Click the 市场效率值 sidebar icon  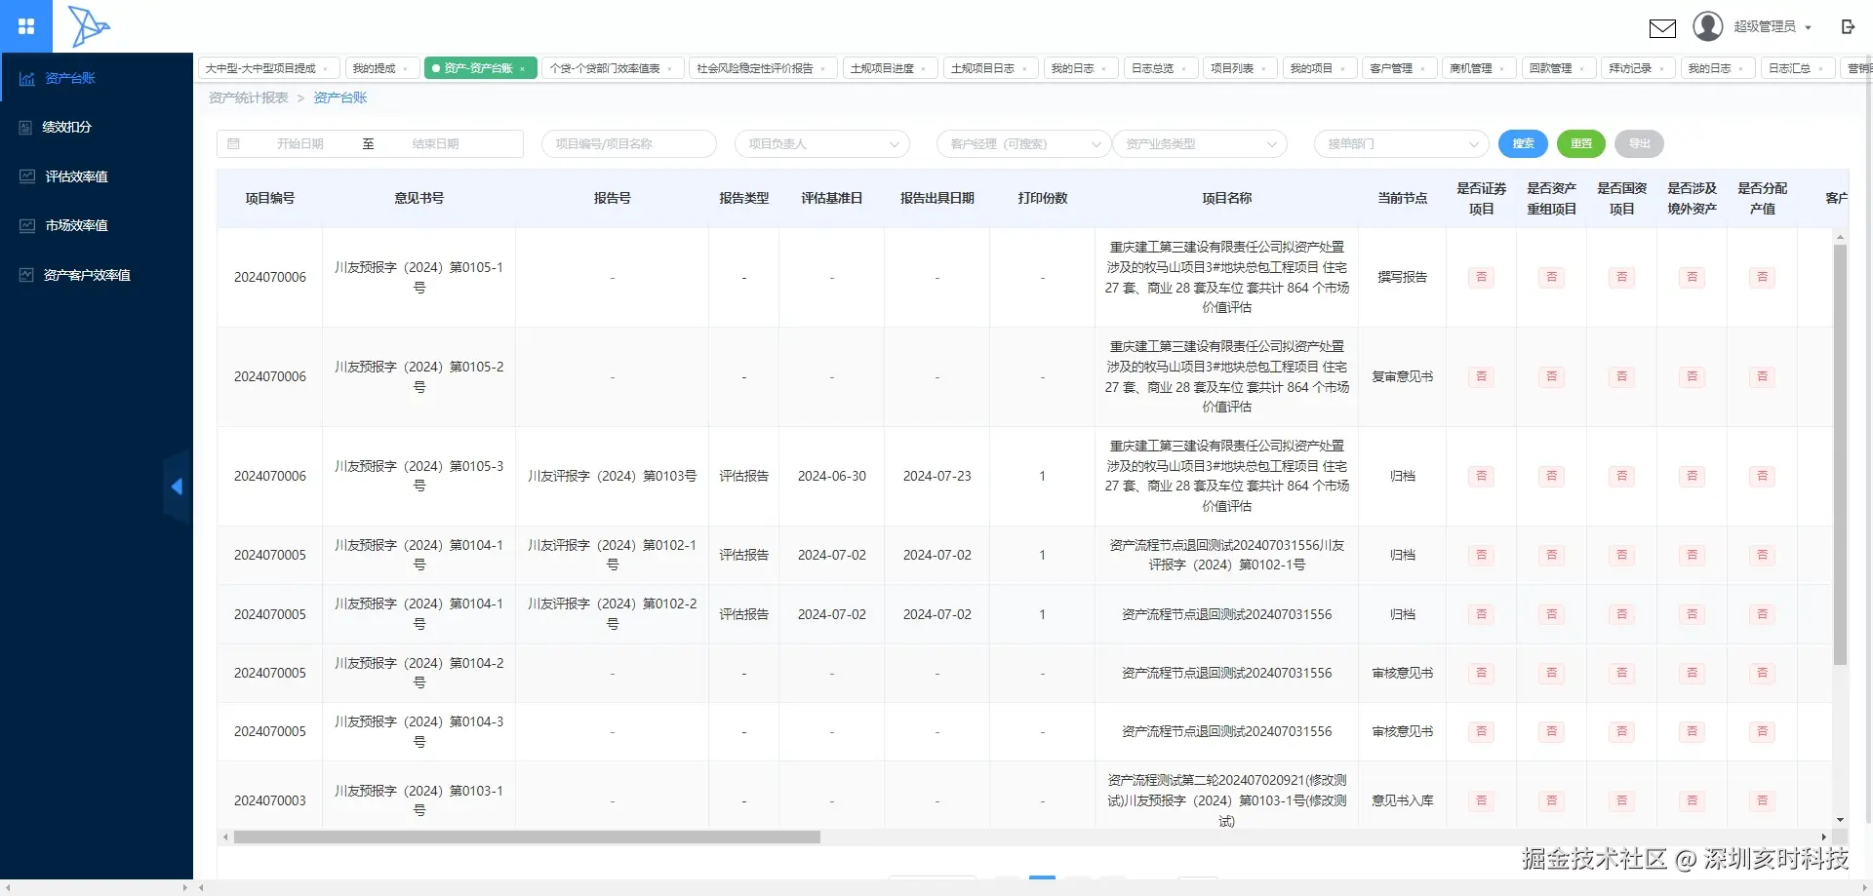click(x=27, y=225)
